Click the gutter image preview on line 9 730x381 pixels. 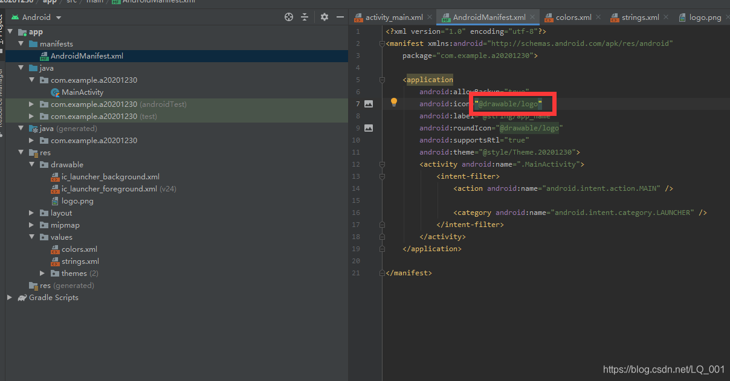[369, 128]
